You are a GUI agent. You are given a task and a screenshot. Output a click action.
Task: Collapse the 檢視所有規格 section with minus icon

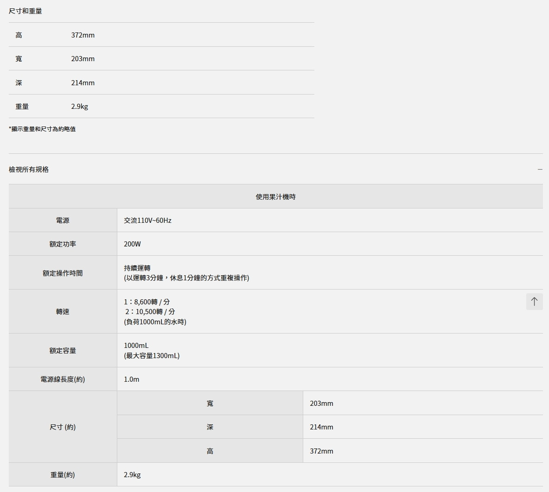coord(540,170)
